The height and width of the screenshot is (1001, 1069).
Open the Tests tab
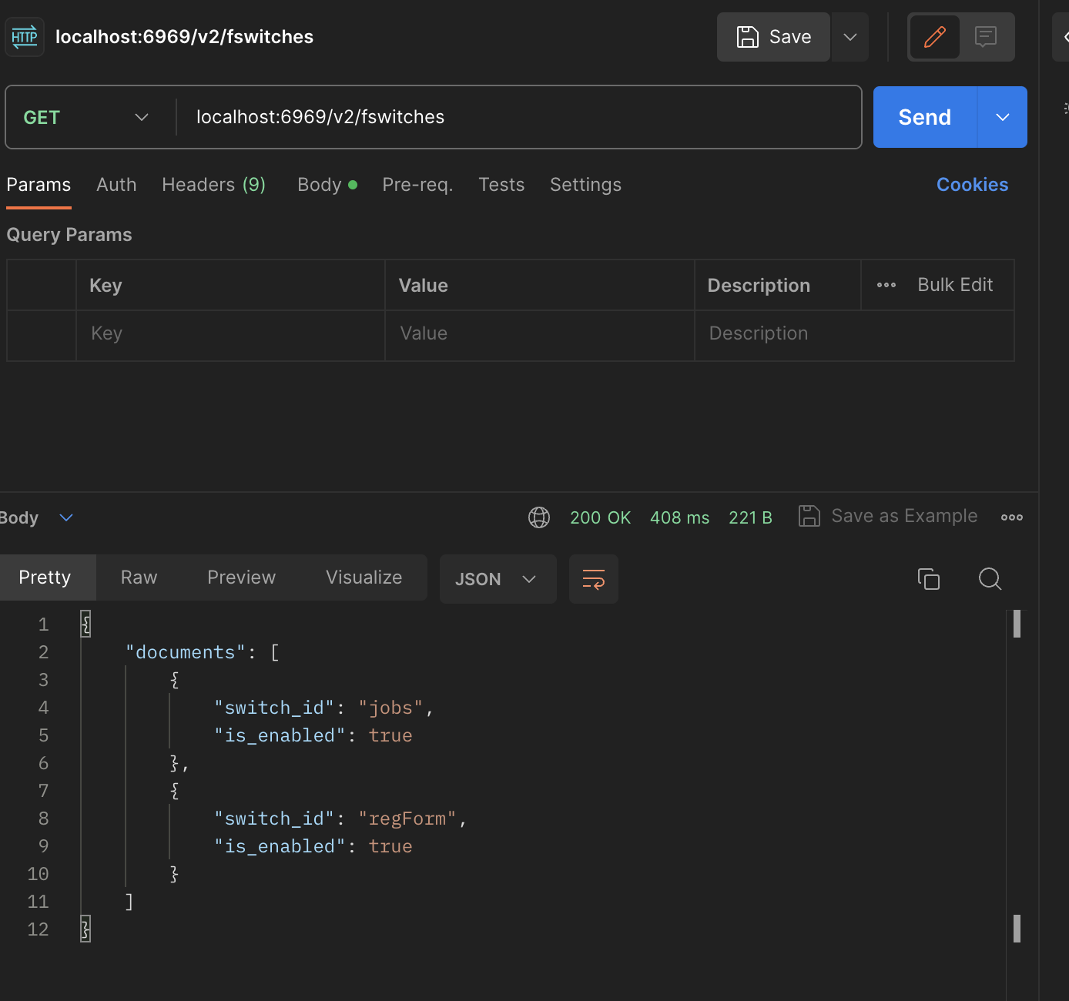pyautogui.click(x=501, y=185)
